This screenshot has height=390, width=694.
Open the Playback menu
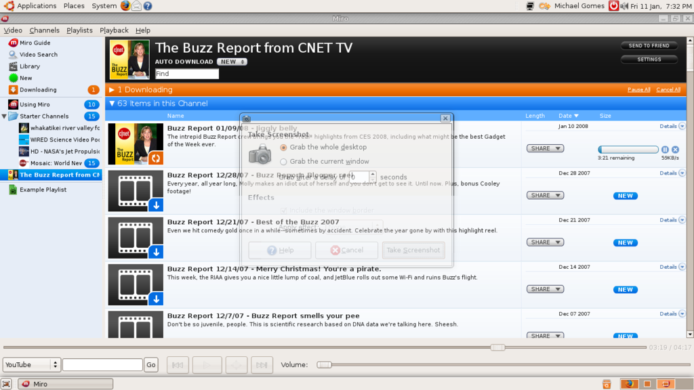pos(114,30)
